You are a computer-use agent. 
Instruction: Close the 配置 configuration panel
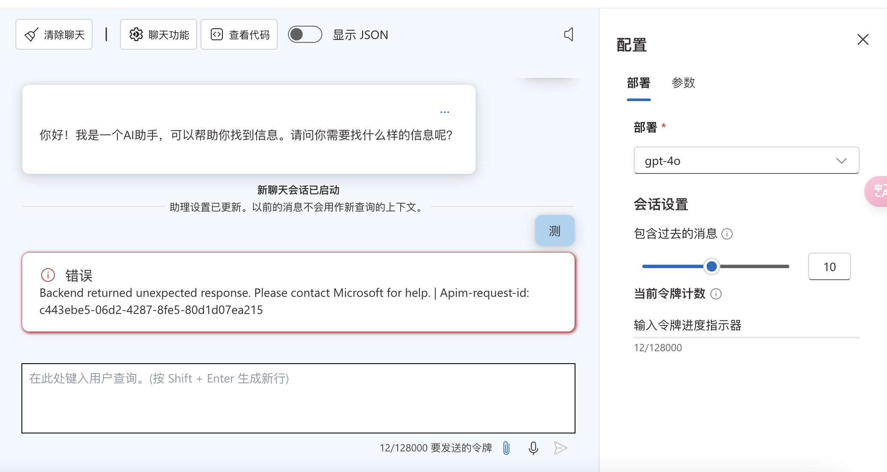coord(863,39)
